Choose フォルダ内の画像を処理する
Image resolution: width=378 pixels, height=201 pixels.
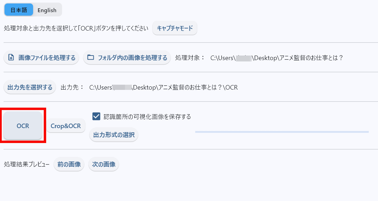click(x=127, y=58)
